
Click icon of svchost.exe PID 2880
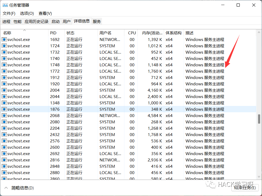[4, 173]
